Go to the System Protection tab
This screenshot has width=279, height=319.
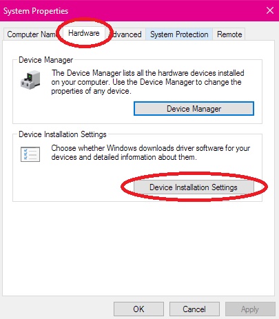[179, 34]
